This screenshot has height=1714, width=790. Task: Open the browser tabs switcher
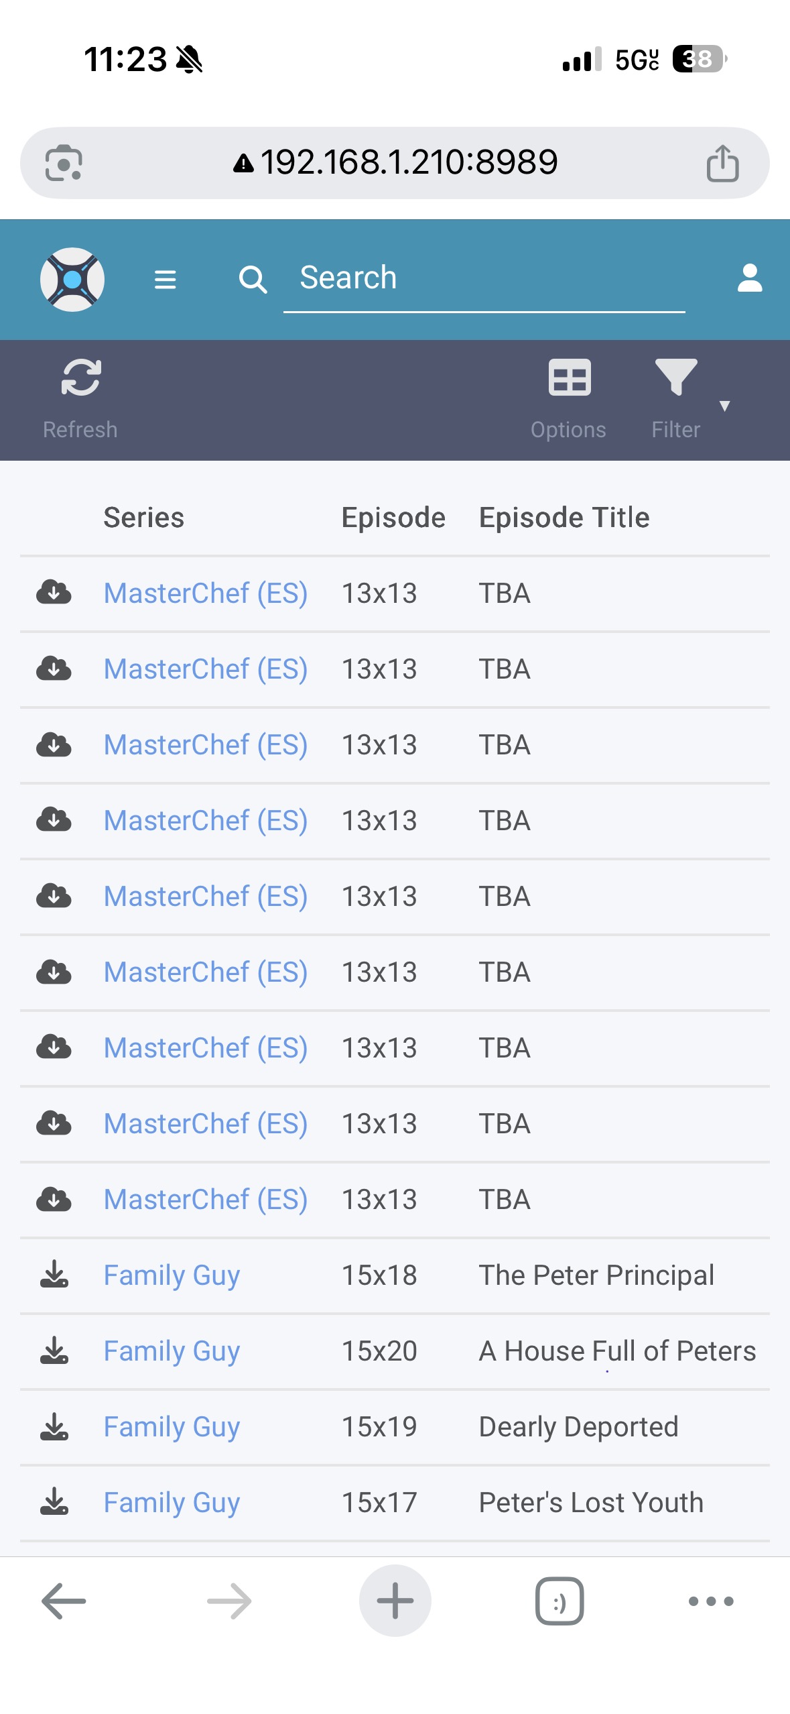pos(559,1601)
